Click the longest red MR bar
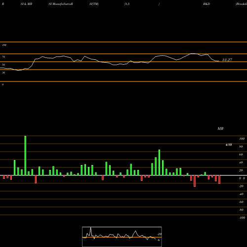The height and width of the screenshot is (247, 247). click(x=195, y=181)
